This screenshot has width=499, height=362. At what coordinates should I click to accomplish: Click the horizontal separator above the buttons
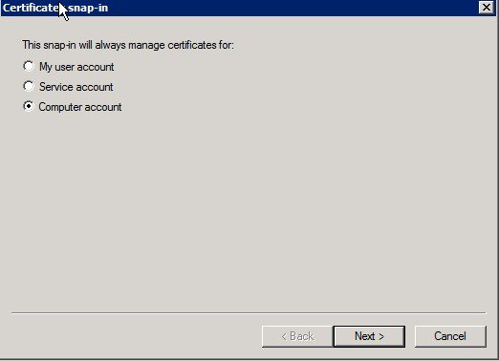coord(249,313)
